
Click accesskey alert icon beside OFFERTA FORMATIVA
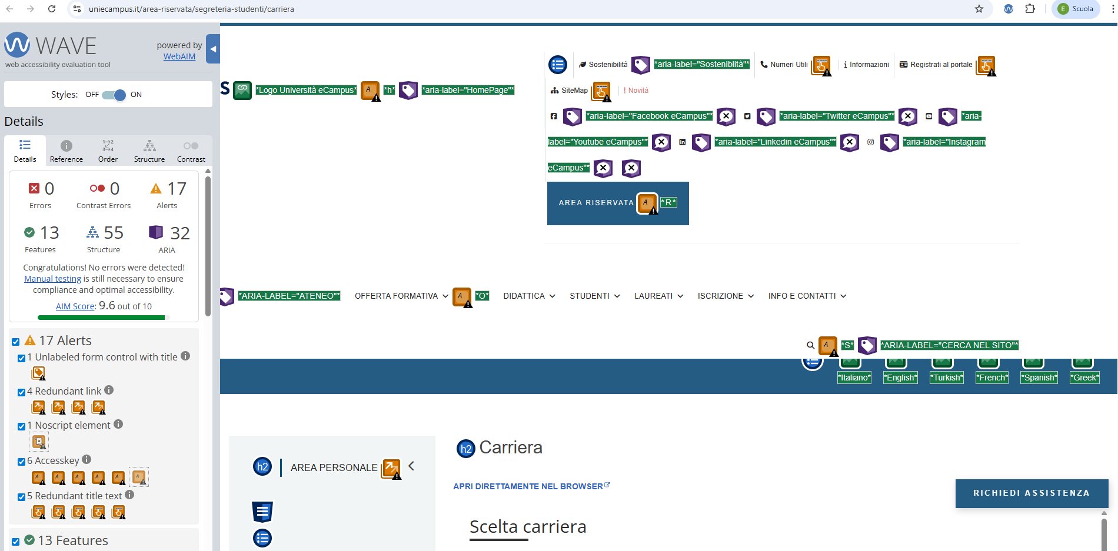[x=462, y=297]
